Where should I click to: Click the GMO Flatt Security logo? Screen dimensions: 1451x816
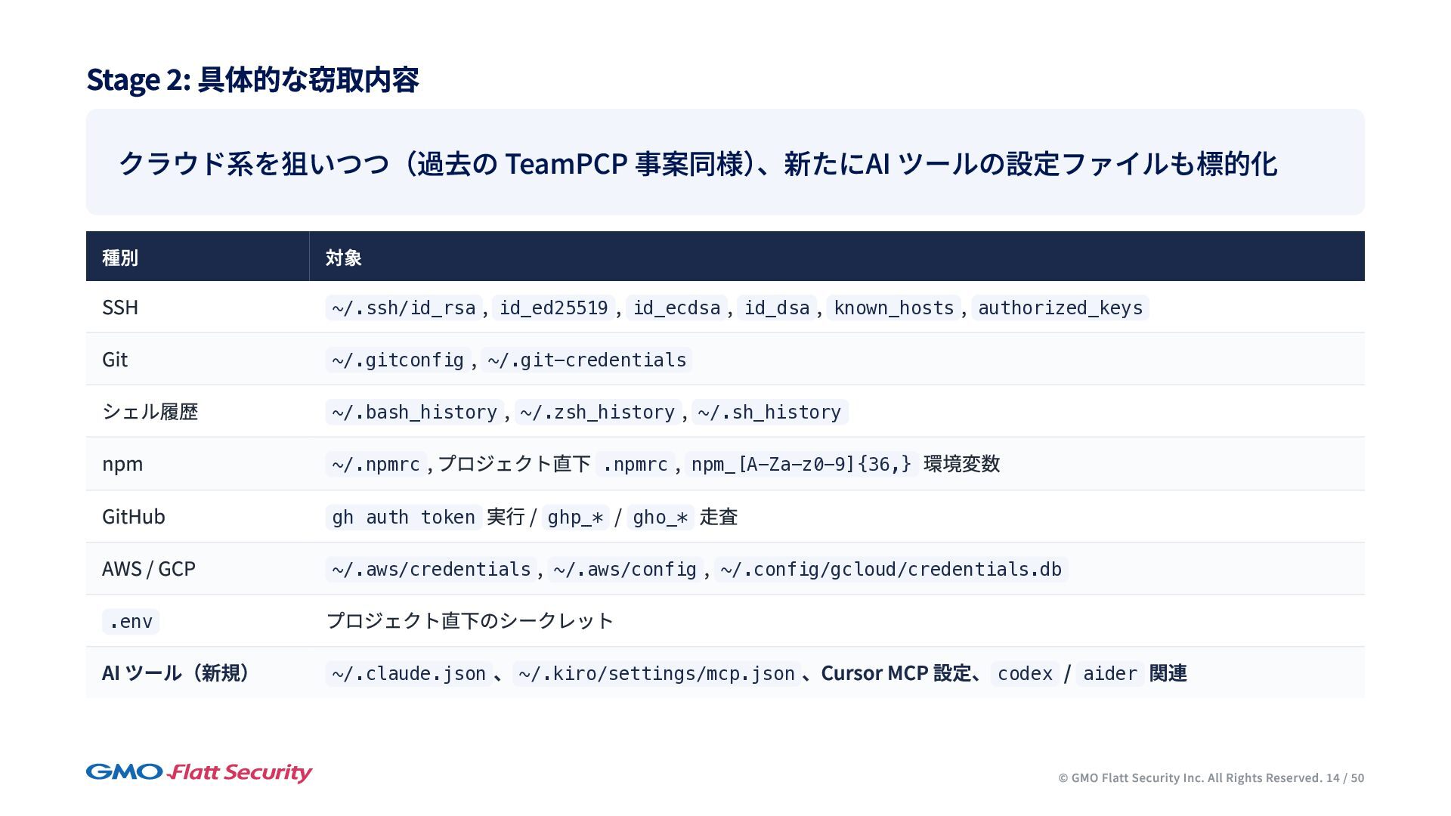click(x=199, y=772)
